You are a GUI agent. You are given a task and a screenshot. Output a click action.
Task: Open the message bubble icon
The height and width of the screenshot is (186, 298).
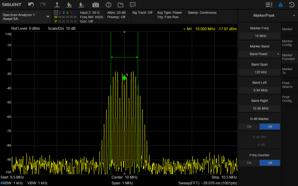[x=133, y=5]
